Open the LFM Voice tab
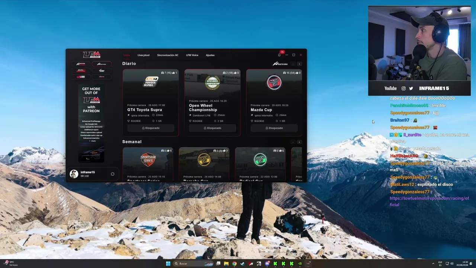The image size is (476, 268). (x=192, y=55)
